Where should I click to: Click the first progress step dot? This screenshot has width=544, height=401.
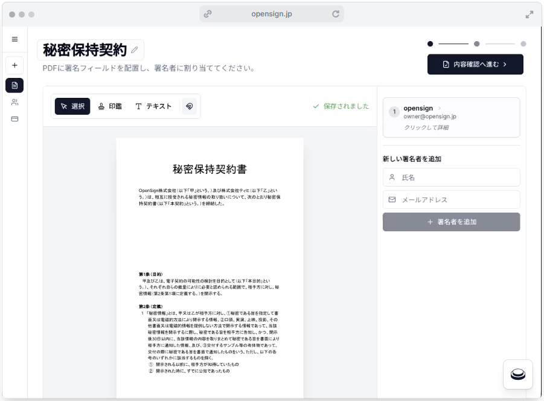click(430, 43)
